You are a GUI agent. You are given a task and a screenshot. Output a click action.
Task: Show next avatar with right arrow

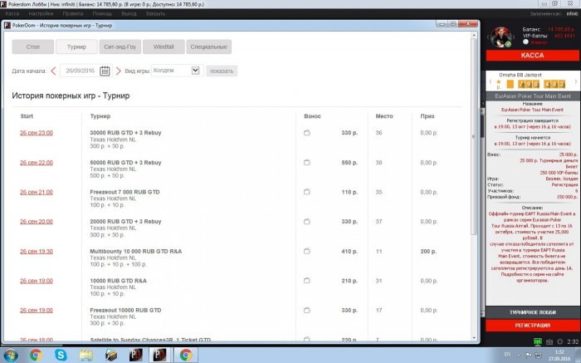(515, 37)
